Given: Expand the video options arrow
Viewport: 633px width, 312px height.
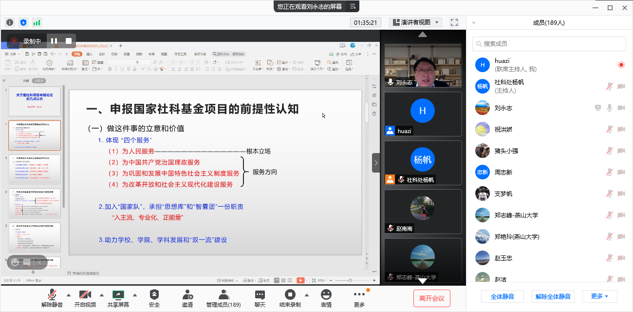Looking at the screenshot, I should tap(101, 295).
